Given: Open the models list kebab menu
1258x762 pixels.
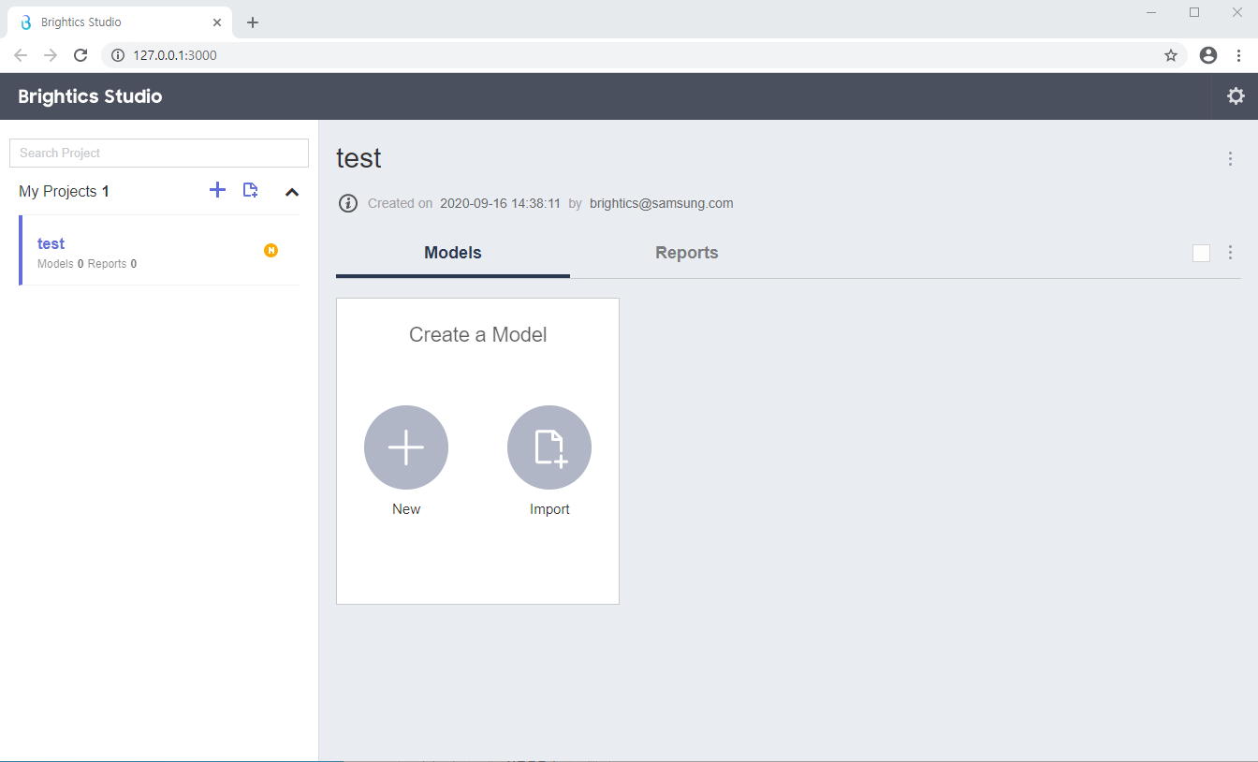Looking at the screenshot, I should tap(1231, 253).
